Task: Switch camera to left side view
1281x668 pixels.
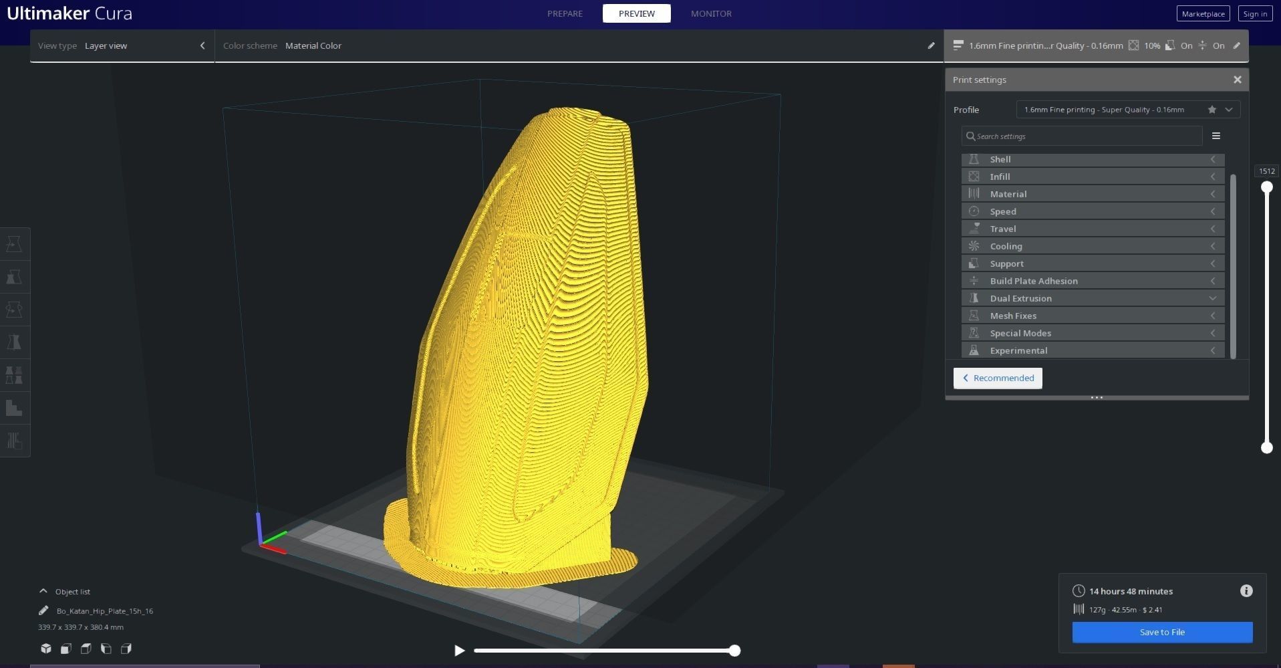Action: [x=106, y=649]
